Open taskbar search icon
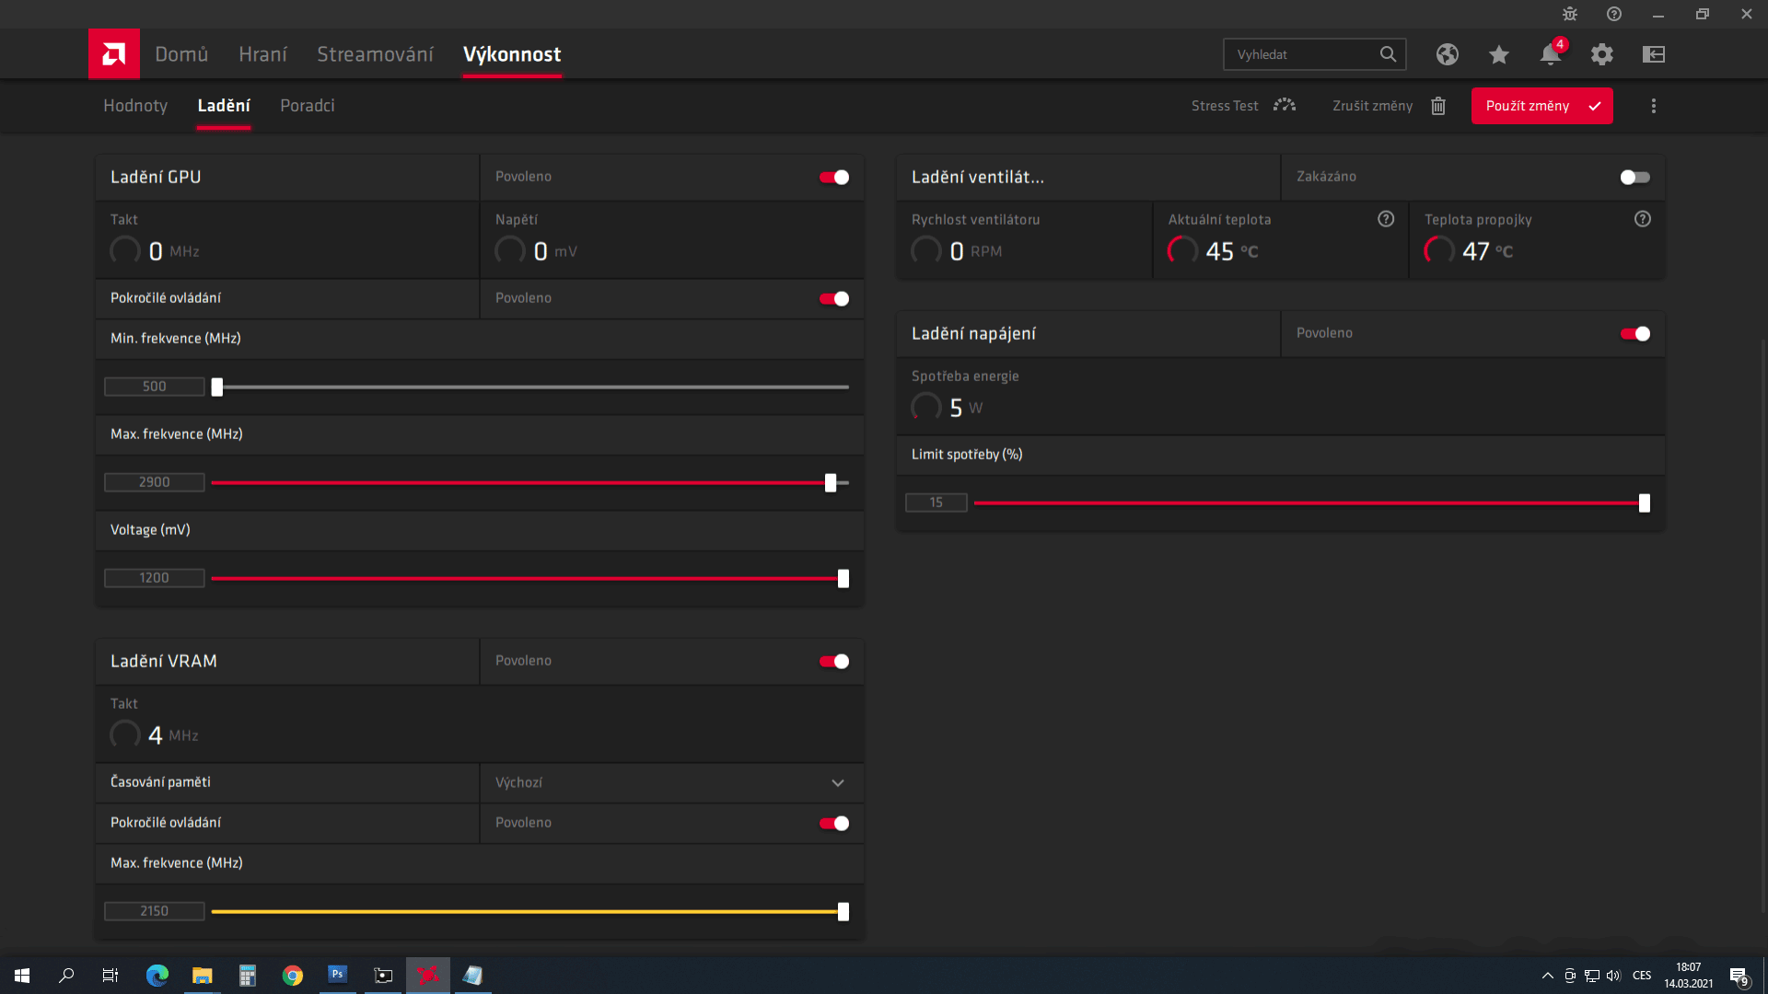The image size is (1768, 994). tap(66, 976)
